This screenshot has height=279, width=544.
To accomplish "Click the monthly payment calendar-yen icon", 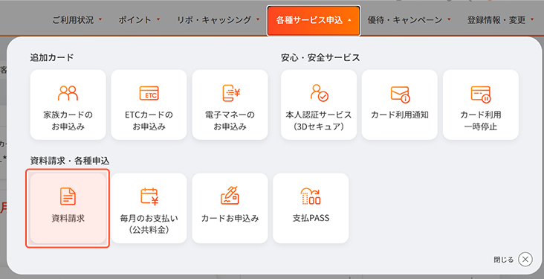I will pyautogui.click(x=149, y=196).
